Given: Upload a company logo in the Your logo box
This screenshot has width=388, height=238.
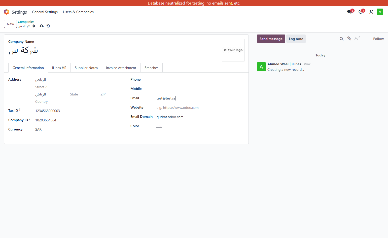Looking at the screenshot, I should (x=233, y=50).
